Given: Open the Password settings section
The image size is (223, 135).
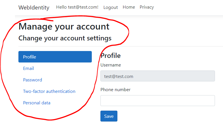Looking at the screenshot, I should [33, 80].
